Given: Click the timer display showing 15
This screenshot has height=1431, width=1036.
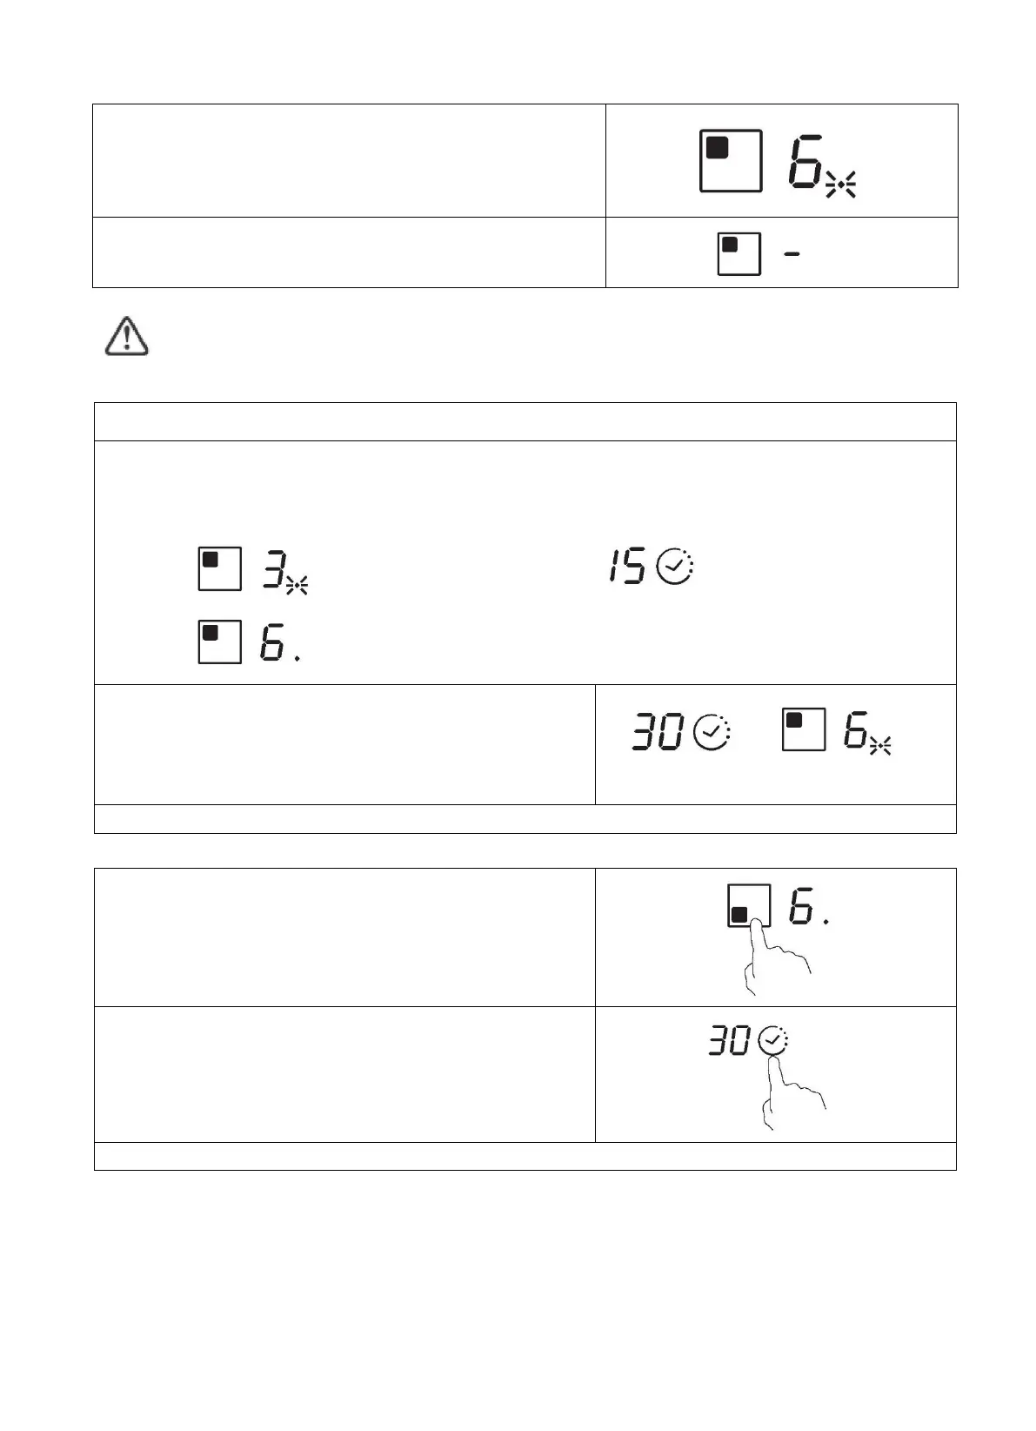Looking at the screenshot, I should pos(625,568).
